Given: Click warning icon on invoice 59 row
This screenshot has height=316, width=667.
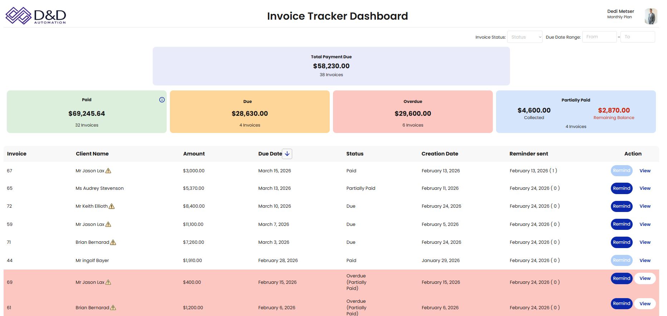Looking at the screenshot, I should tap(108, 224).
